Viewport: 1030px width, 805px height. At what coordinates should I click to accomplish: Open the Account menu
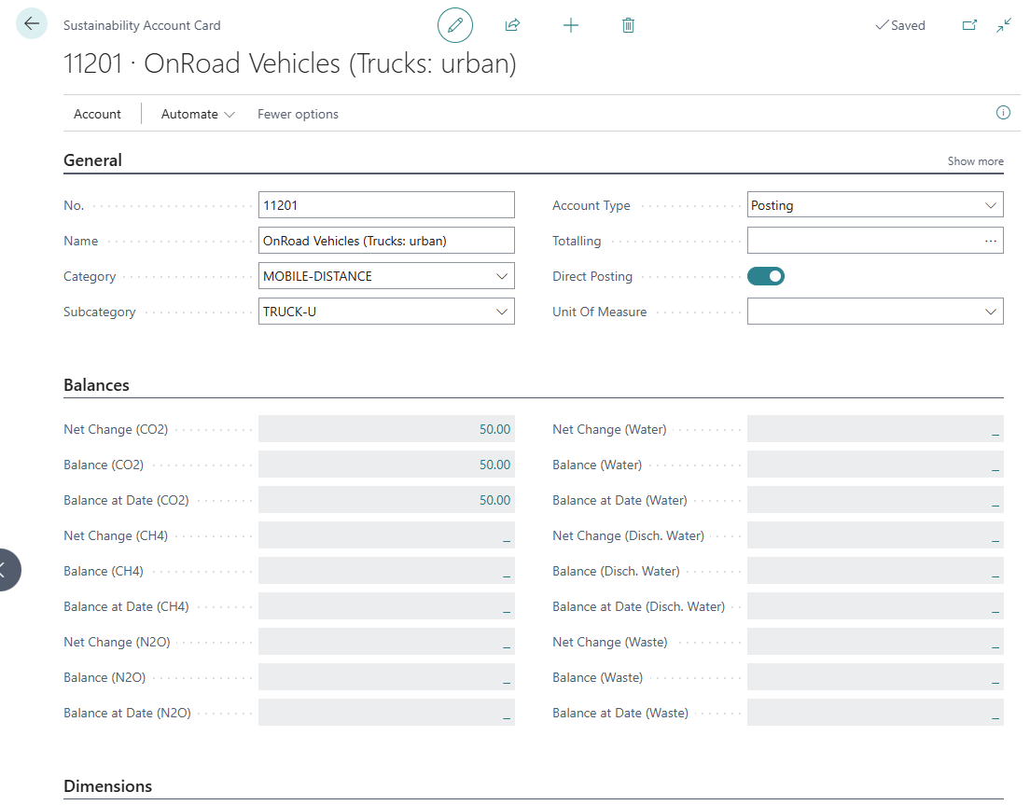(97, 114)
